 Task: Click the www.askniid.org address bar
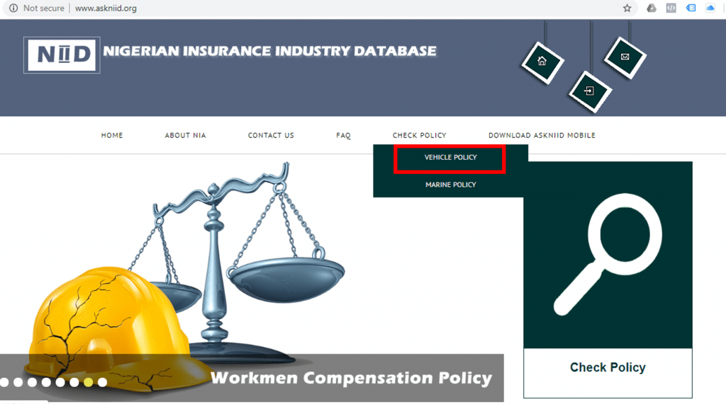pyautogui.click(x=106, y=8)
